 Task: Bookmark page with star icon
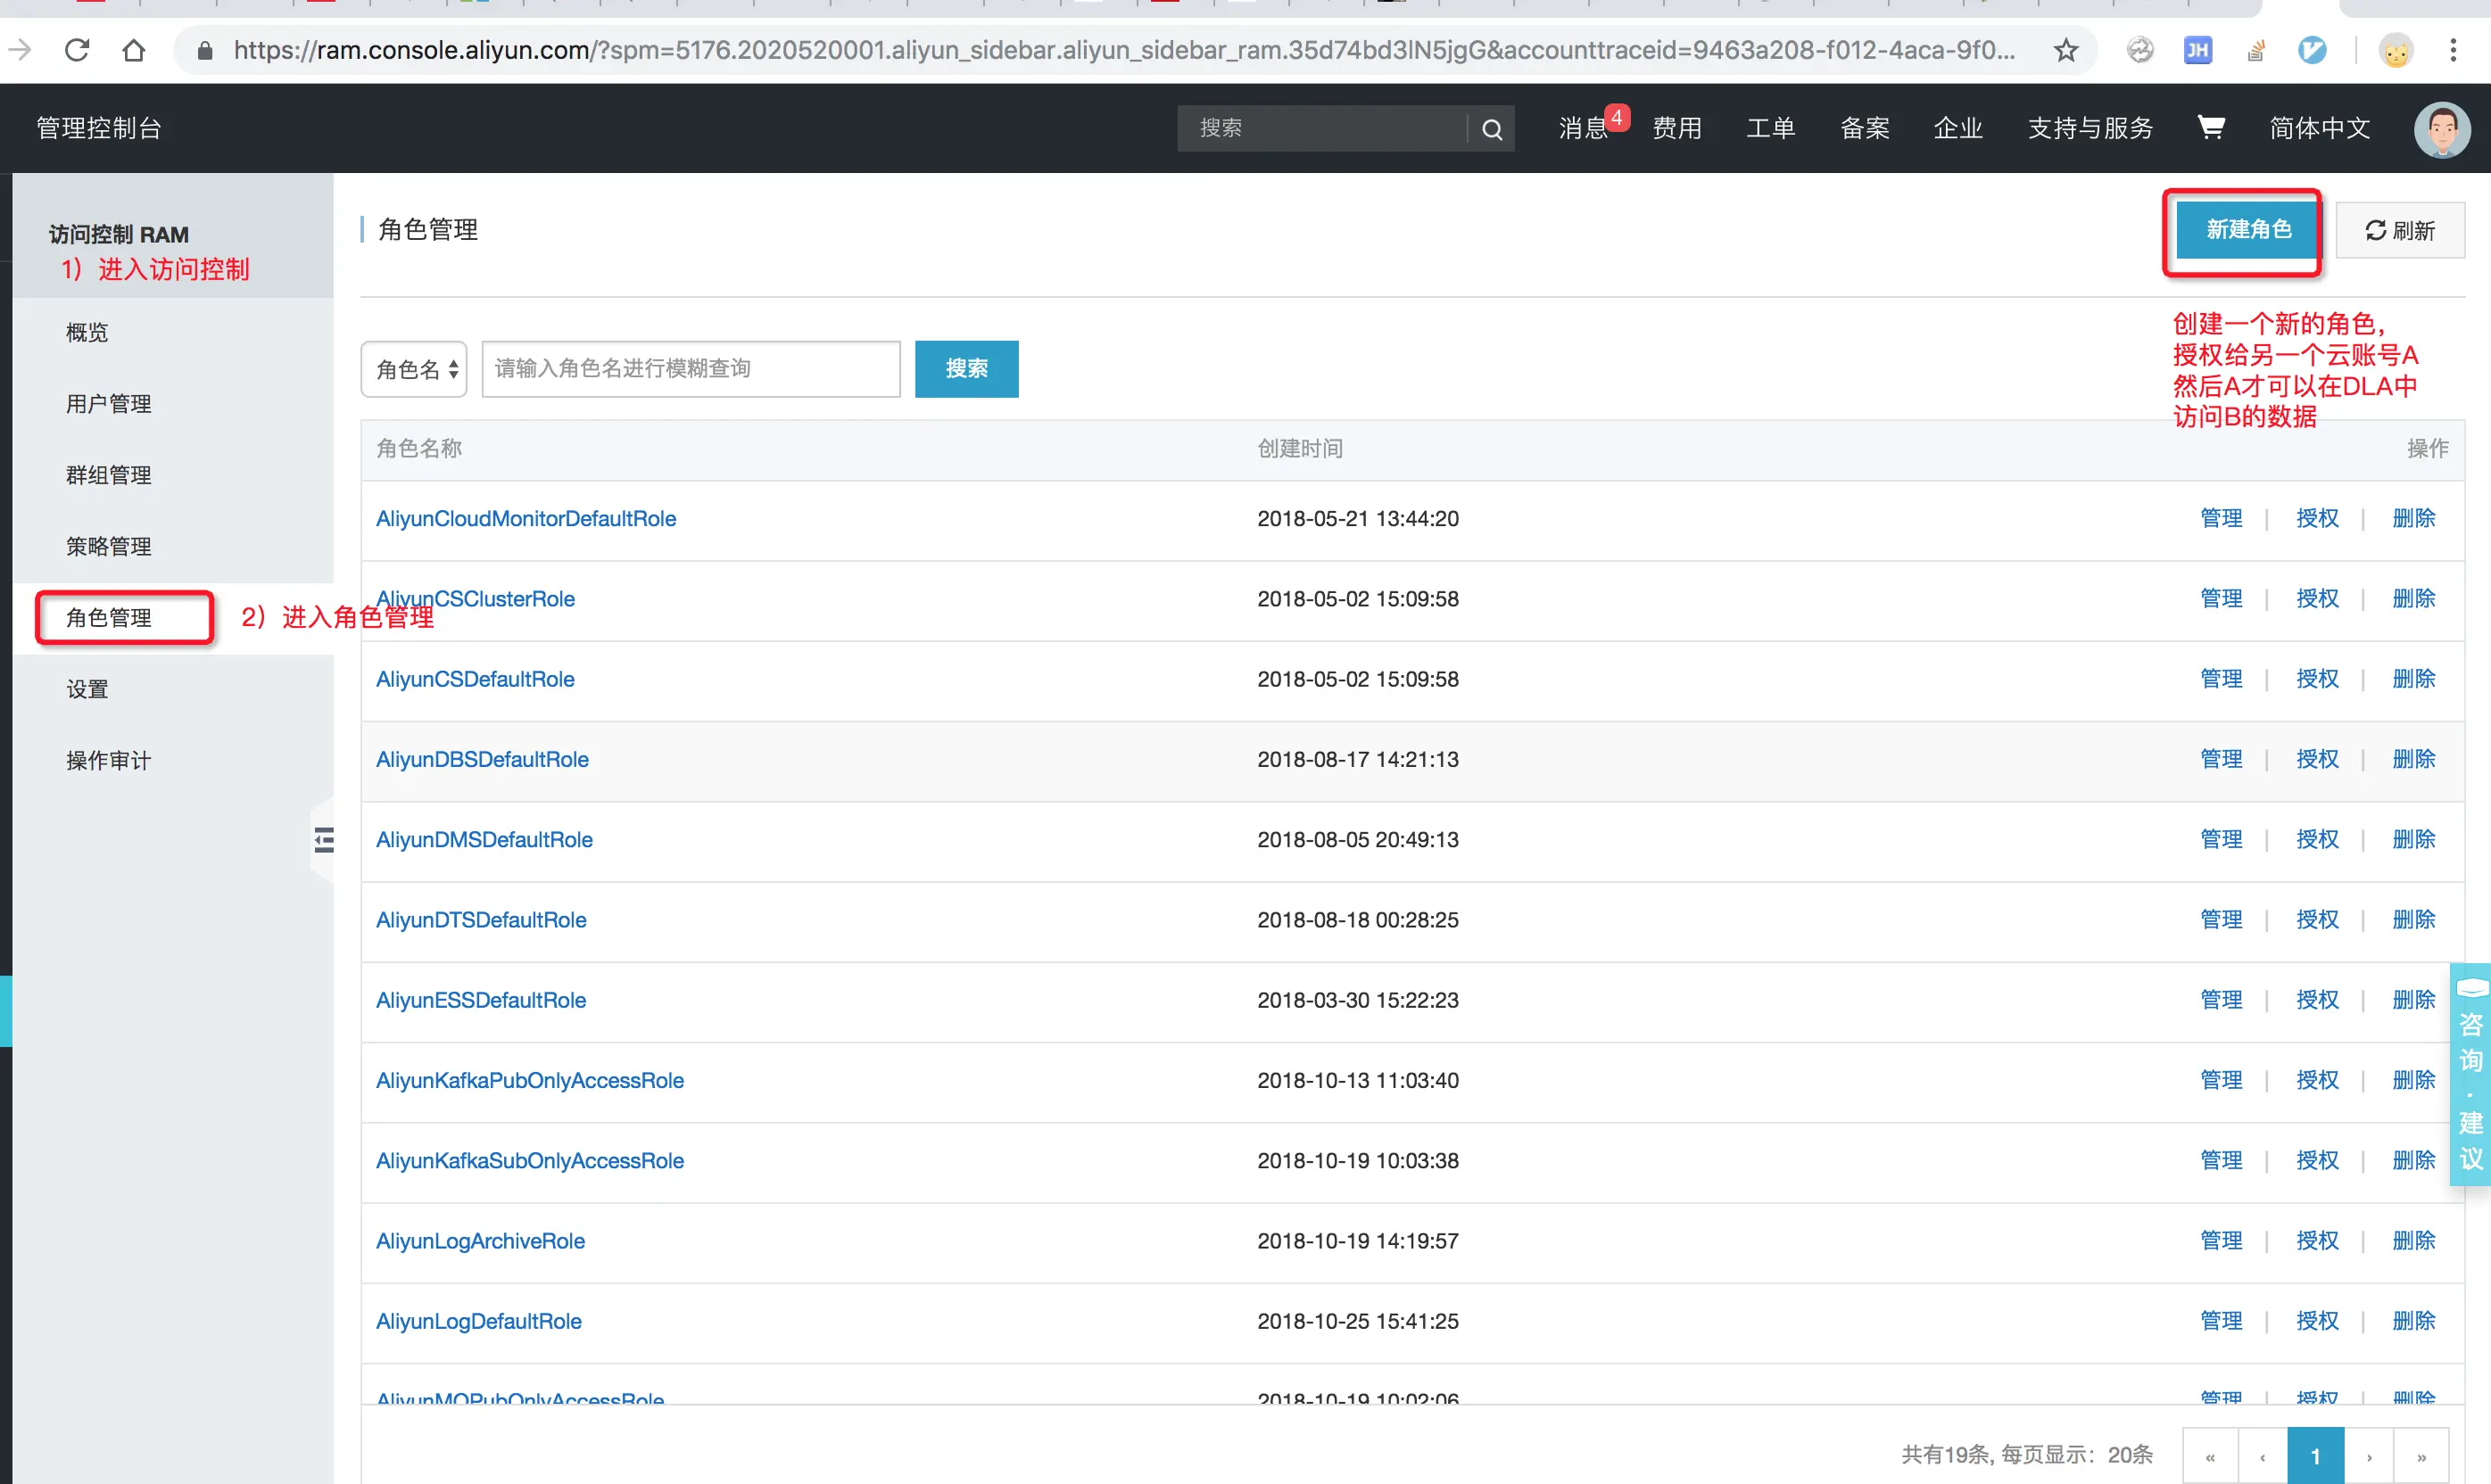2065,50
